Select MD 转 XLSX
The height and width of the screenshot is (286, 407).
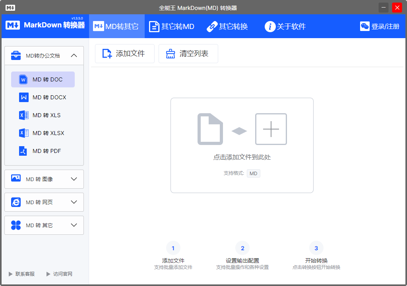tap(43, 133)
